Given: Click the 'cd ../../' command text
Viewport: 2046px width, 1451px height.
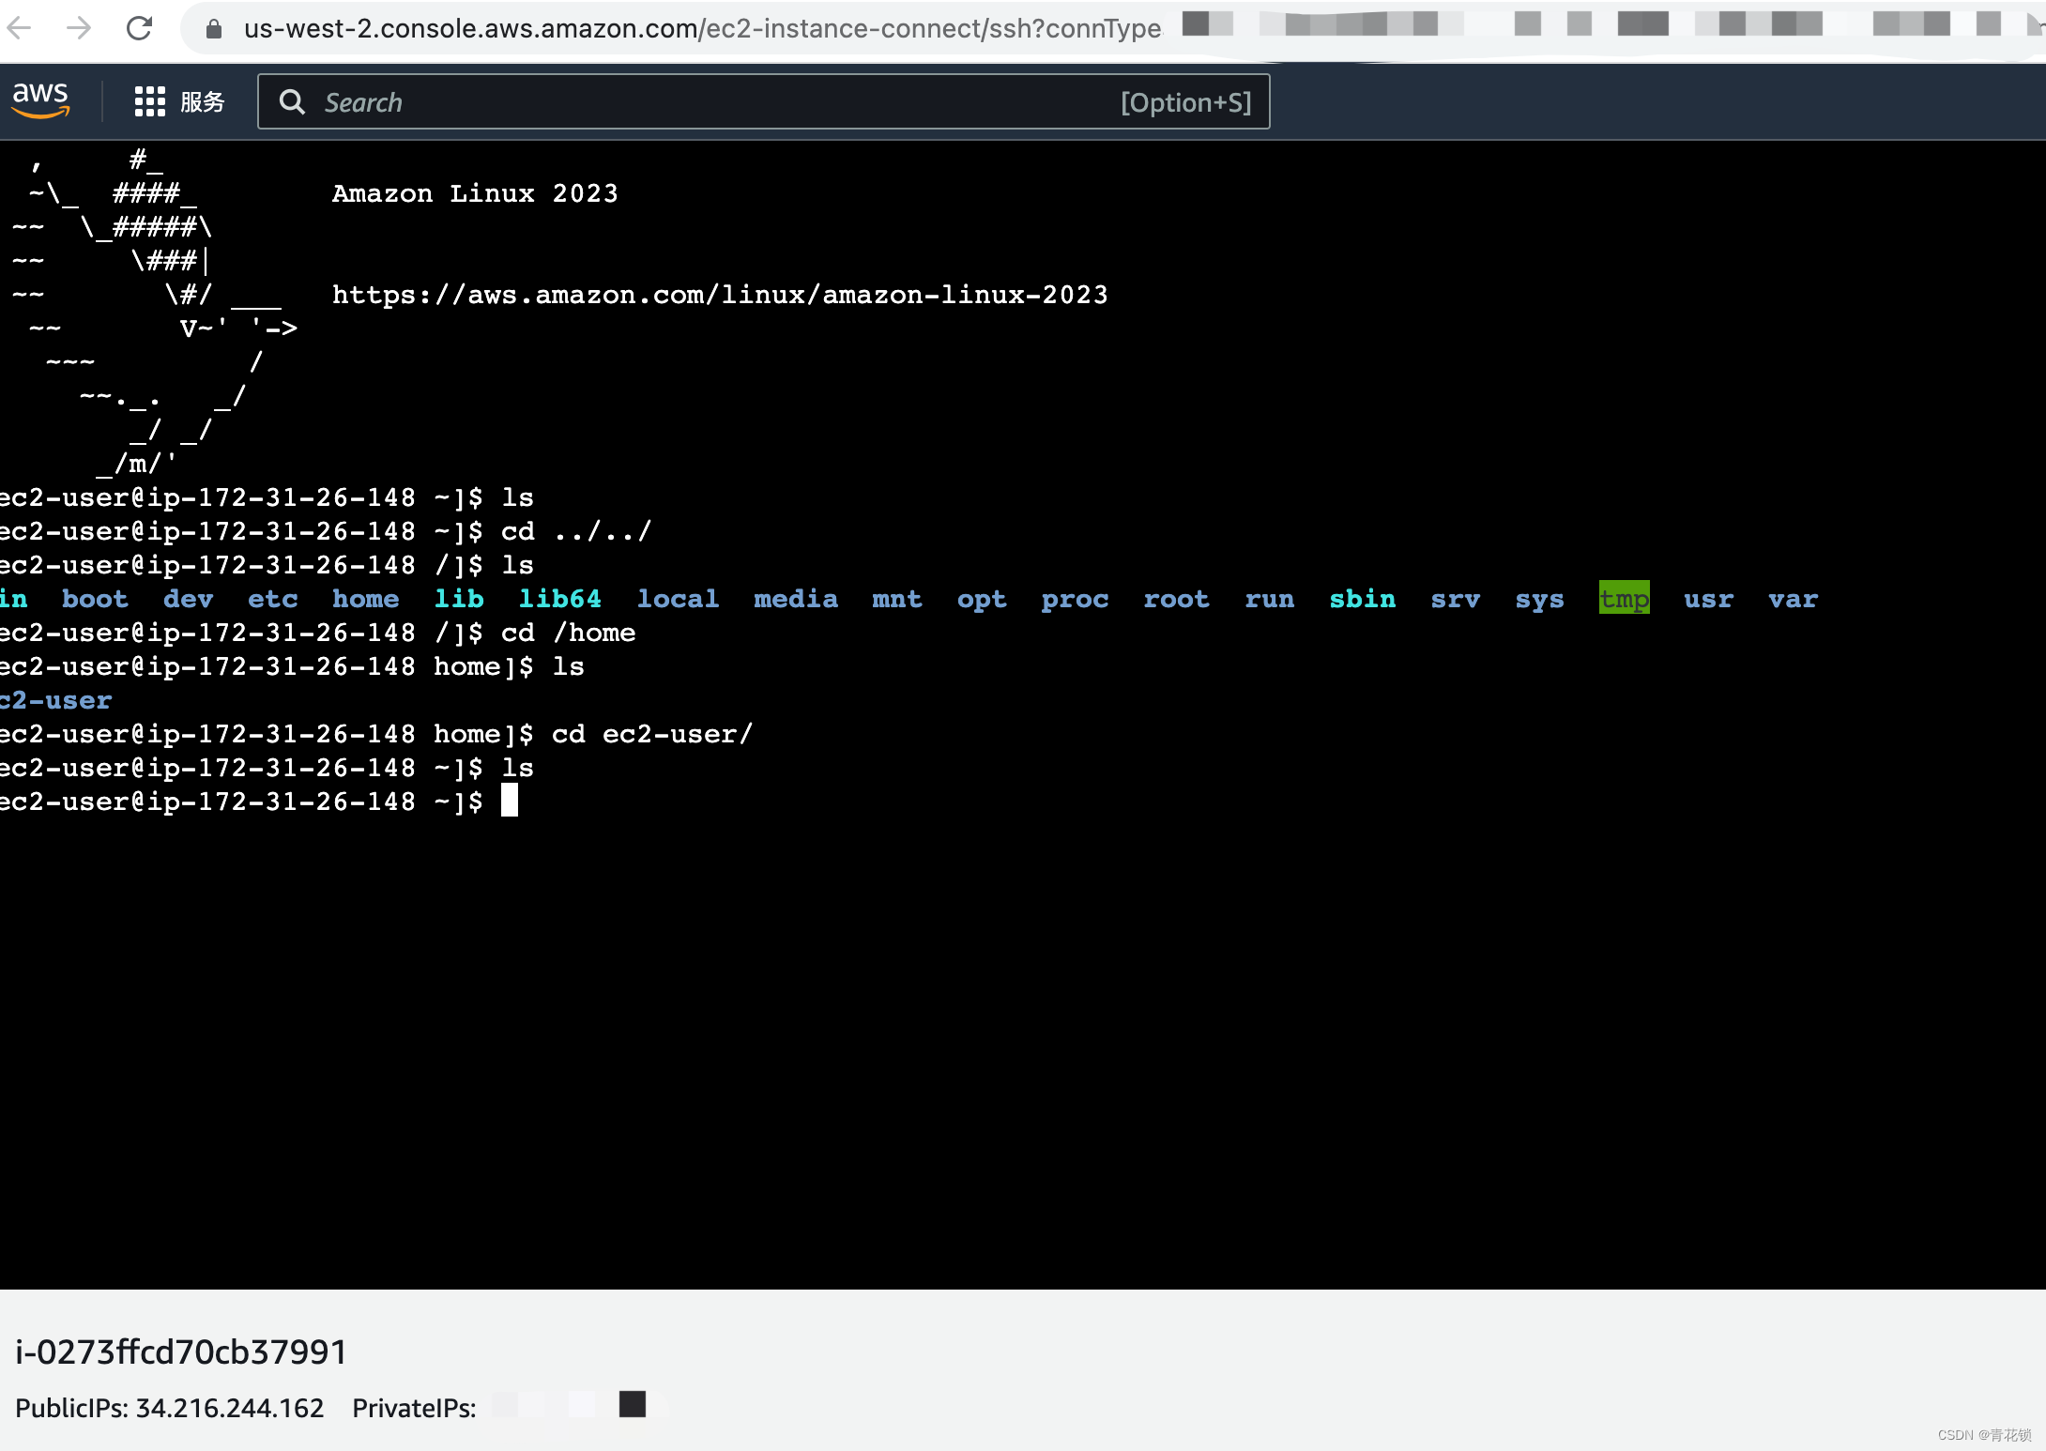Looking at the screenshot, I should pos(575,531).
